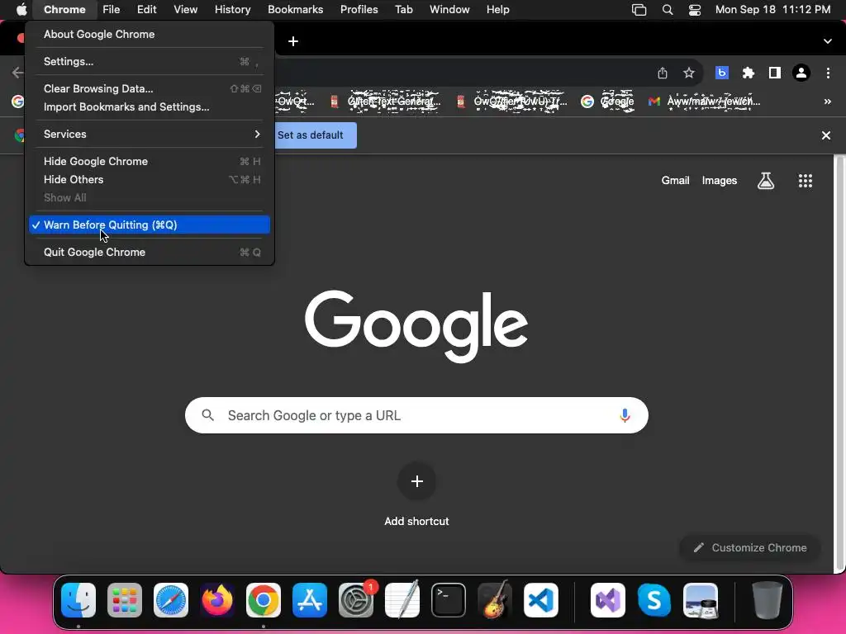This screenshot has height=634, width=846.
Task: Open the Edit menu
Action: 147,10
